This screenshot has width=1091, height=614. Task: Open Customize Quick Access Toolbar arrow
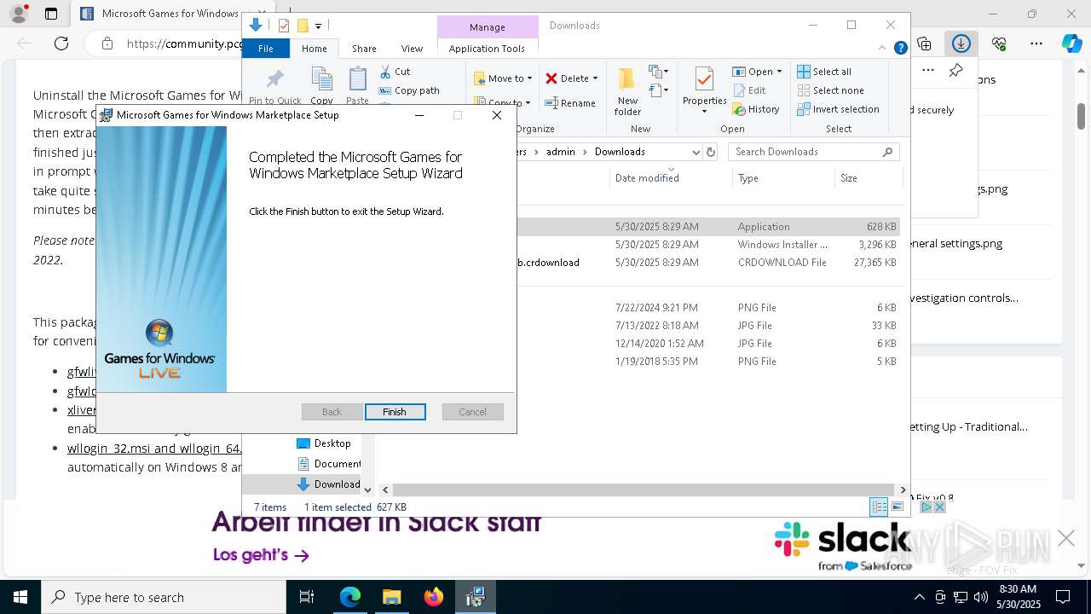pyautogui.click(x=318, y=26)
